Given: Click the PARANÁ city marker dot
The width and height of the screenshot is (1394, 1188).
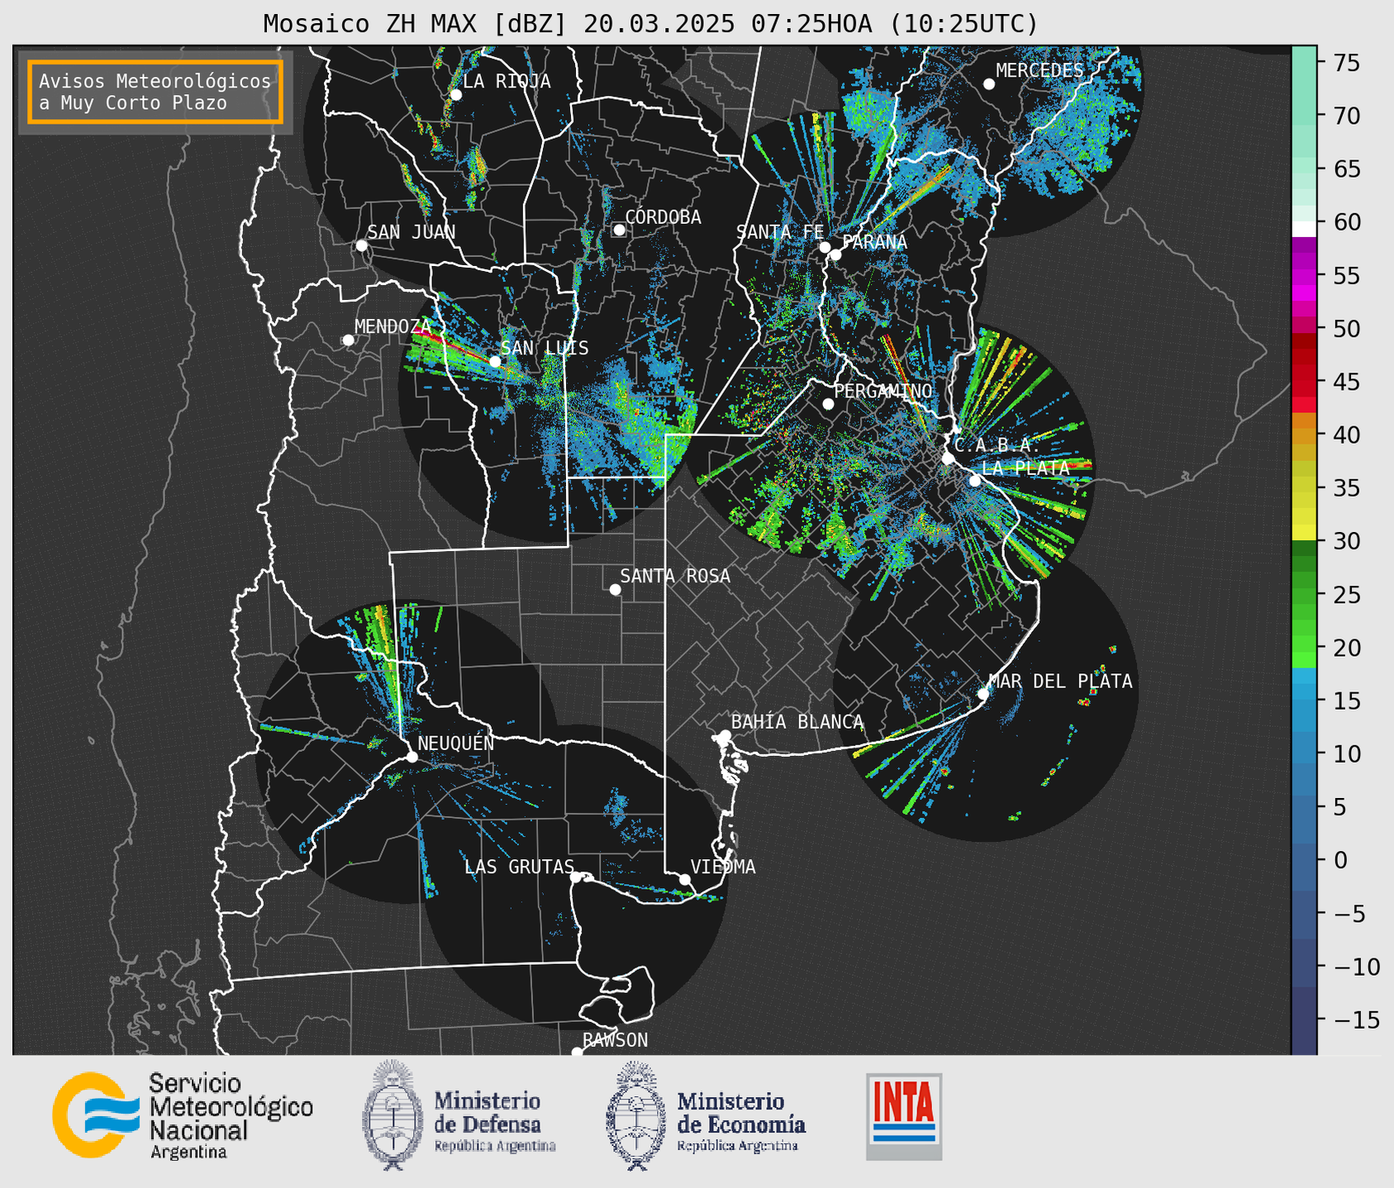Looking at the screenshot, I should (x=835, y=254).
